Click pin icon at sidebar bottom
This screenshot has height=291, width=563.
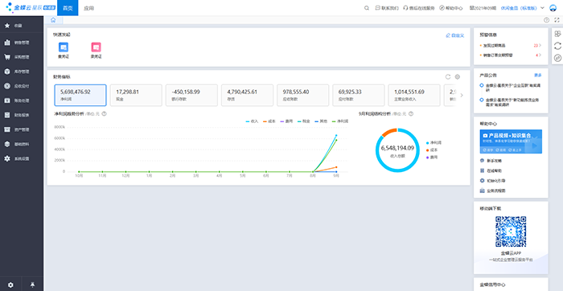tap(33, 285)
